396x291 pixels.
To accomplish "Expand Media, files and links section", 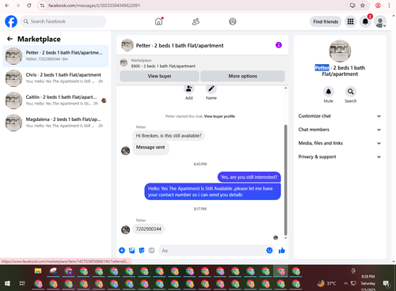I will click(x=340, y=143).
